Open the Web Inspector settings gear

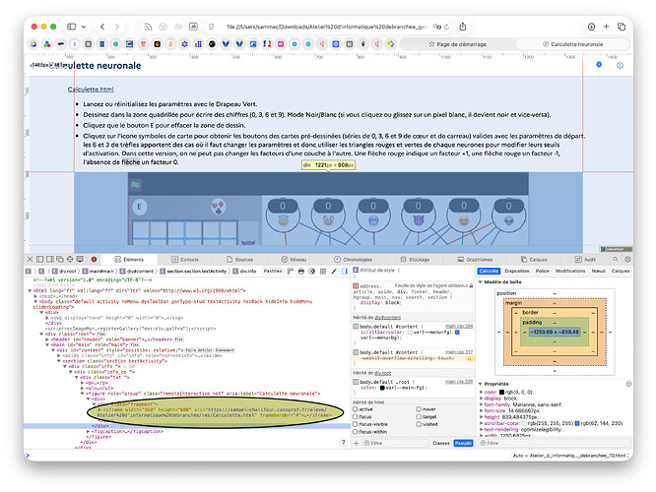[x=627, y=259]
